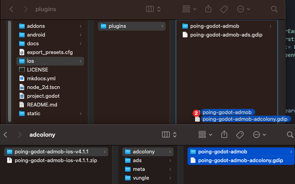Viewport: 295px width, 184px height.
Task: Click the plugins window vertical scrollbar
Action: pyautogui.click(x=10, y=72)
